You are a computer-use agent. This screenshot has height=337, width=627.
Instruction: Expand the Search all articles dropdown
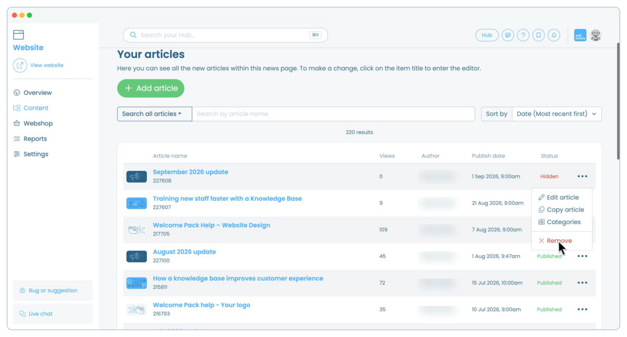[x=154, y=114]
